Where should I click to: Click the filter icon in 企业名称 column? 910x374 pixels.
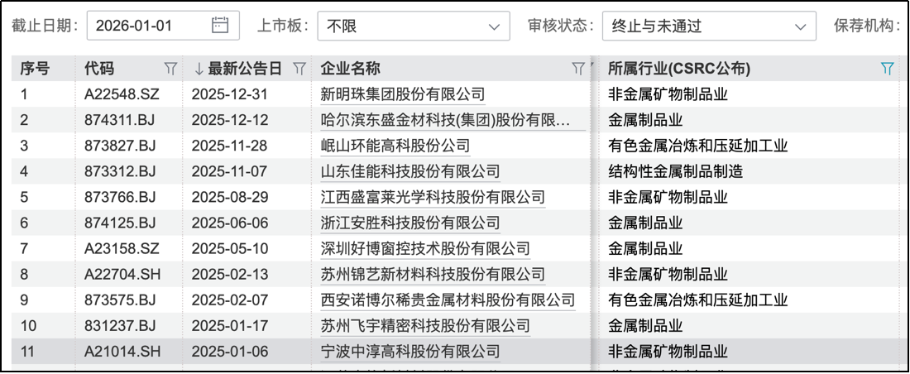coord(577,69)
